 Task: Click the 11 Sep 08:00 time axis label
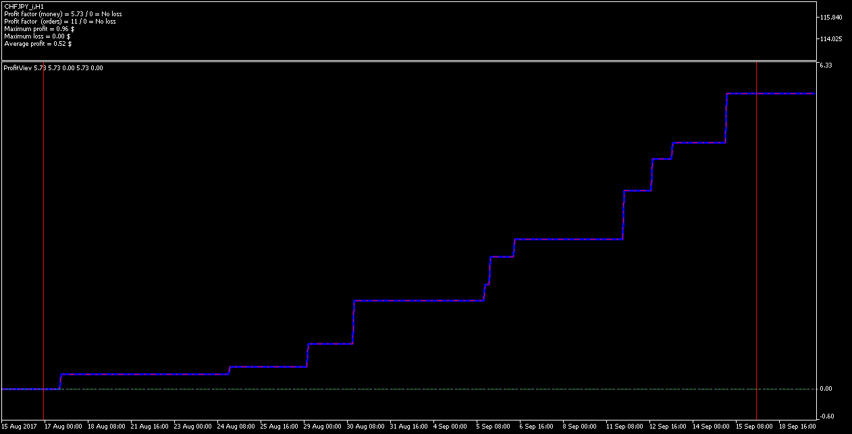tap(624, 427)
